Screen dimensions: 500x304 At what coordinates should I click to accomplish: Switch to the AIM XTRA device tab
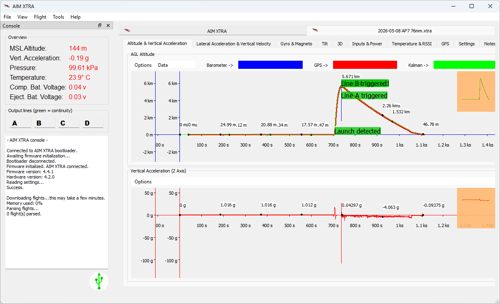[x=213, y=31]
